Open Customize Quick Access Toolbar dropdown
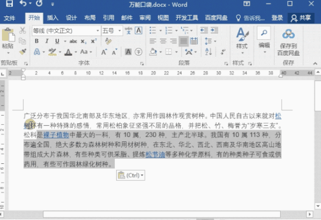Image resolution: width=321 pixels, height=220 pixels. pyautogui.click(x=53, y=4)
